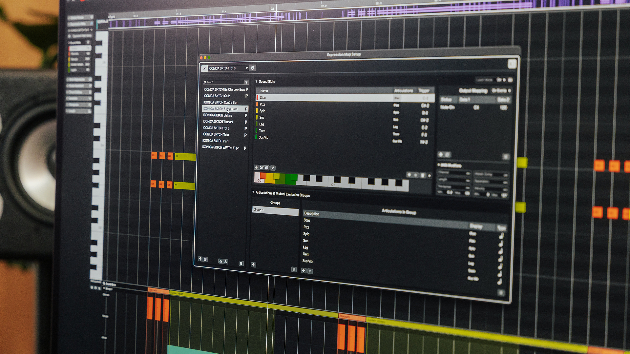The width and height of the screenshot is (630, 354).
Task: Select ICONICA SKTCH Cello in map list
Action: [x=217, y=96]
